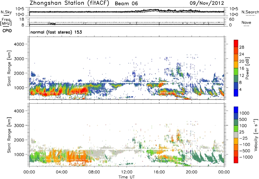Click '1000' tick in the velocity panel
259x179 pixels.
point(19,154)
